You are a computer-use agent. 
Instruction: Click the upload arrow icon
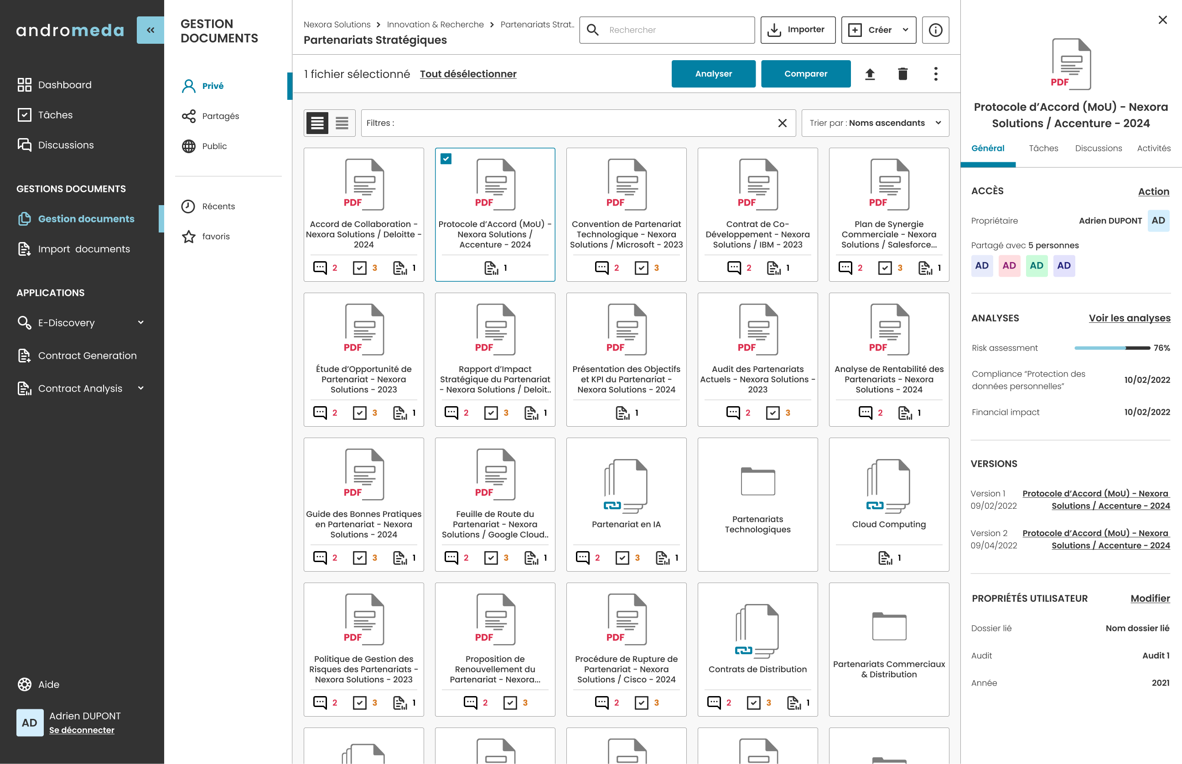tap(870, 74)
